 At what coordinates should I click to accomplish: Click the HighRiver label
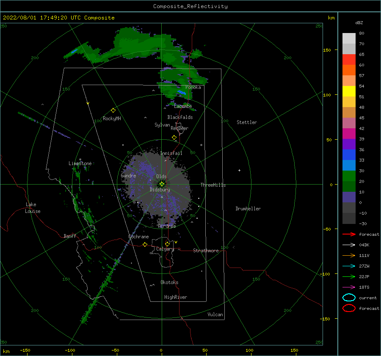(x=176, y=297)
